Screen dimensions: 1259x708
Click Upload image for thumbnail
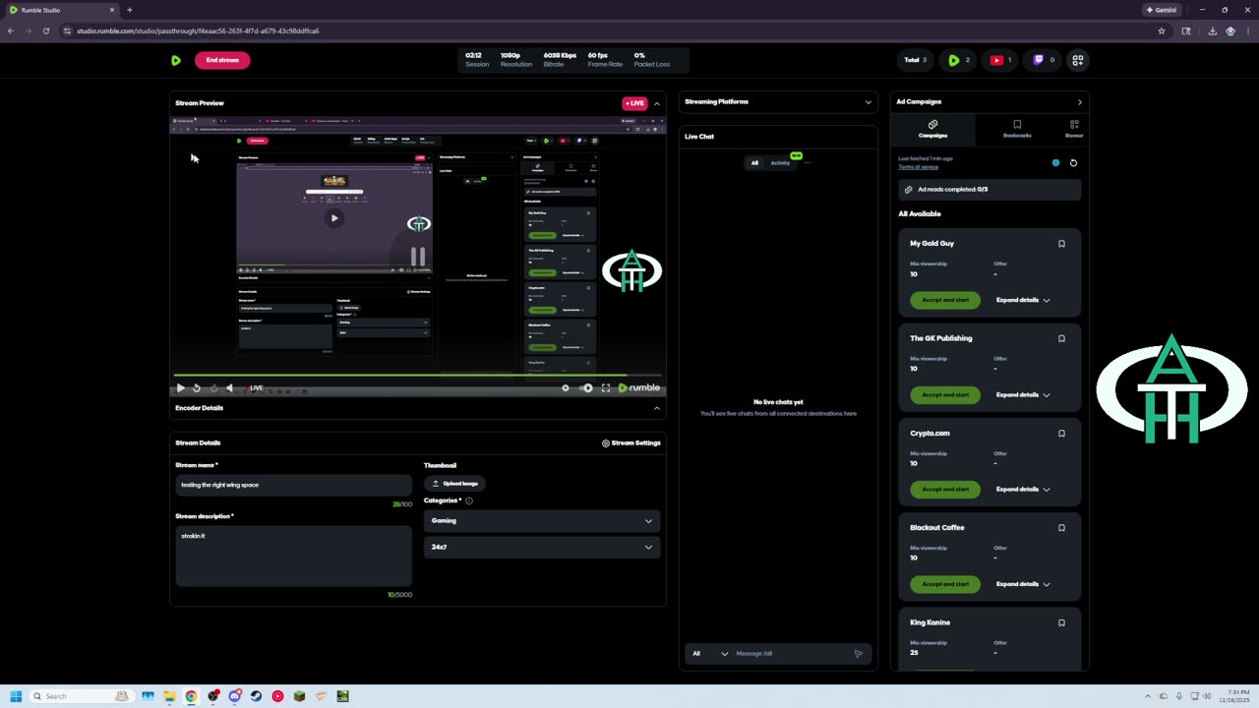point(455,484)
